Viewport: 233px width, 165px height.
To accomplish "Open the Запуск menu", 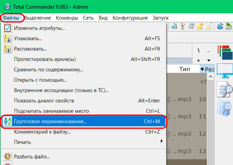I will [160, 18].
